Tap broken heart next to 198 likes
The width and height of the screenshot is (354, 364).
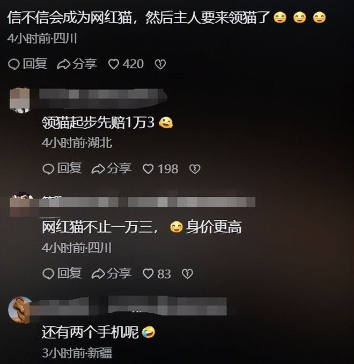pos(195,169)
